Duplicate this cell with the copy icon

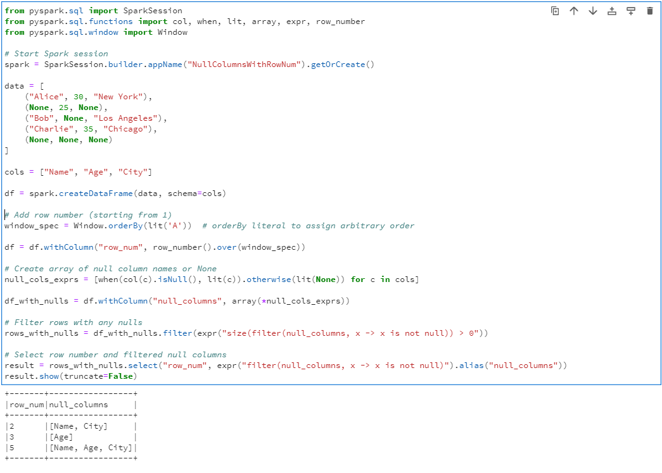point(555,11)
